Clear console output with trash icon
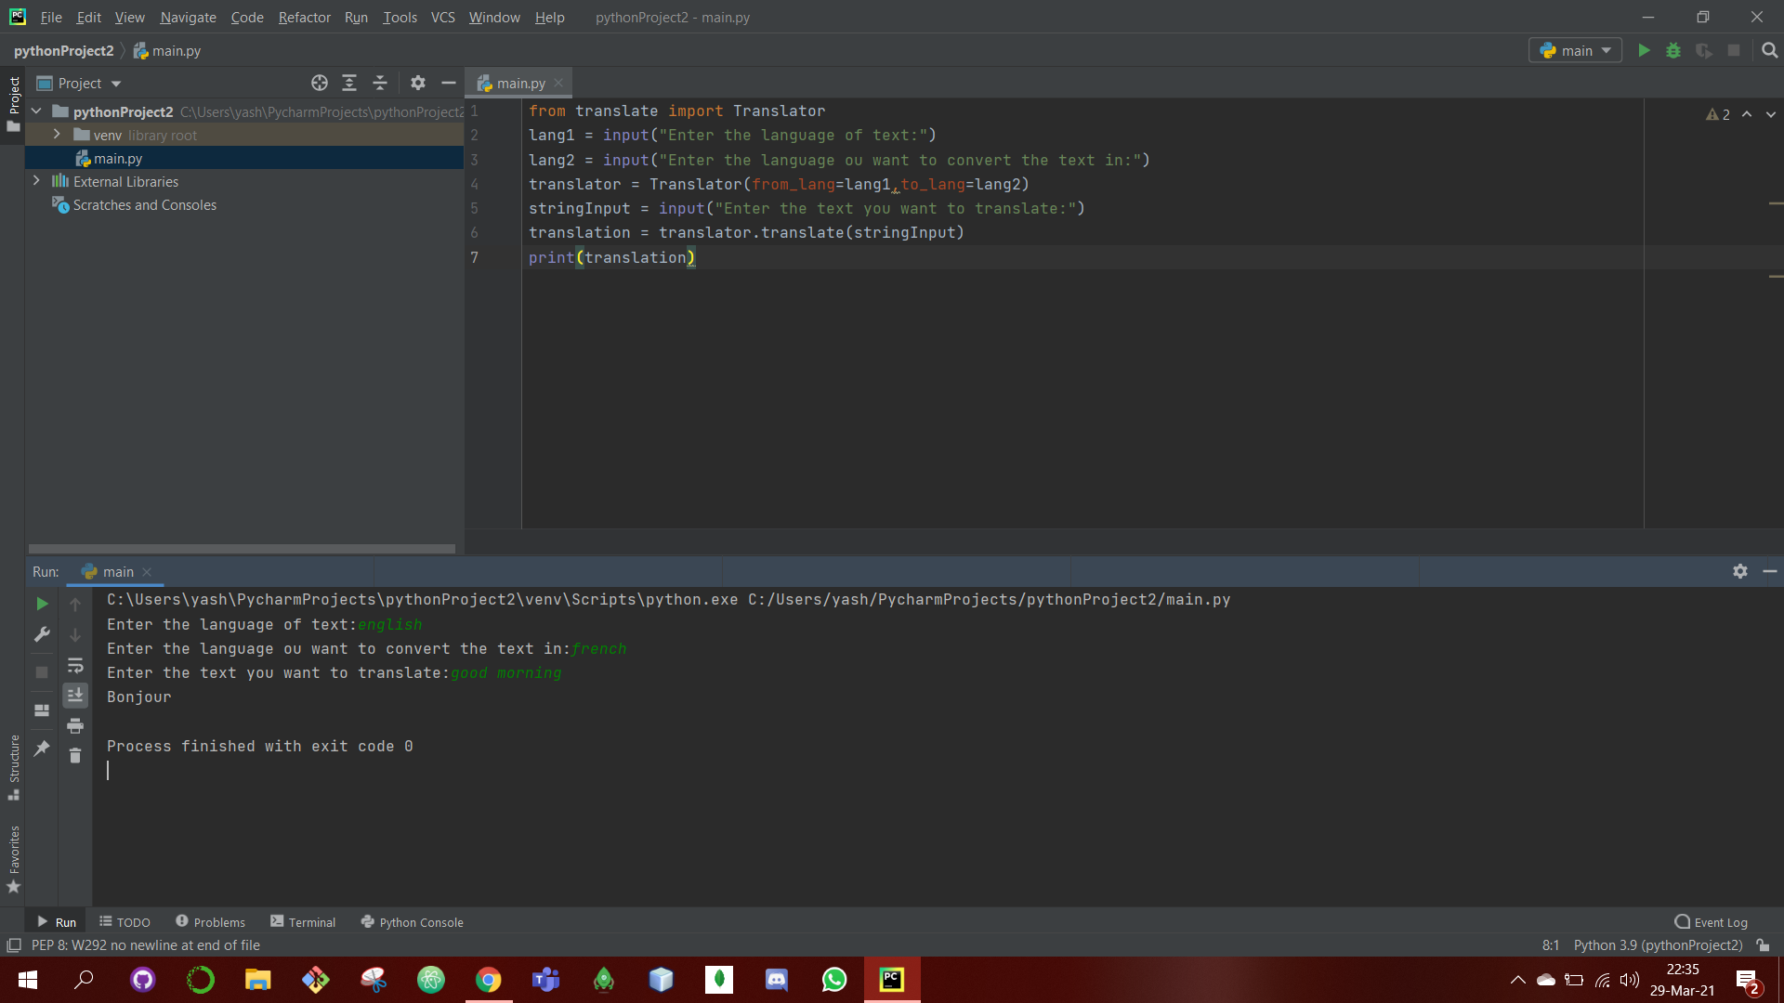This screenshot has width=1784, height=1003. (x=75, y=756)
